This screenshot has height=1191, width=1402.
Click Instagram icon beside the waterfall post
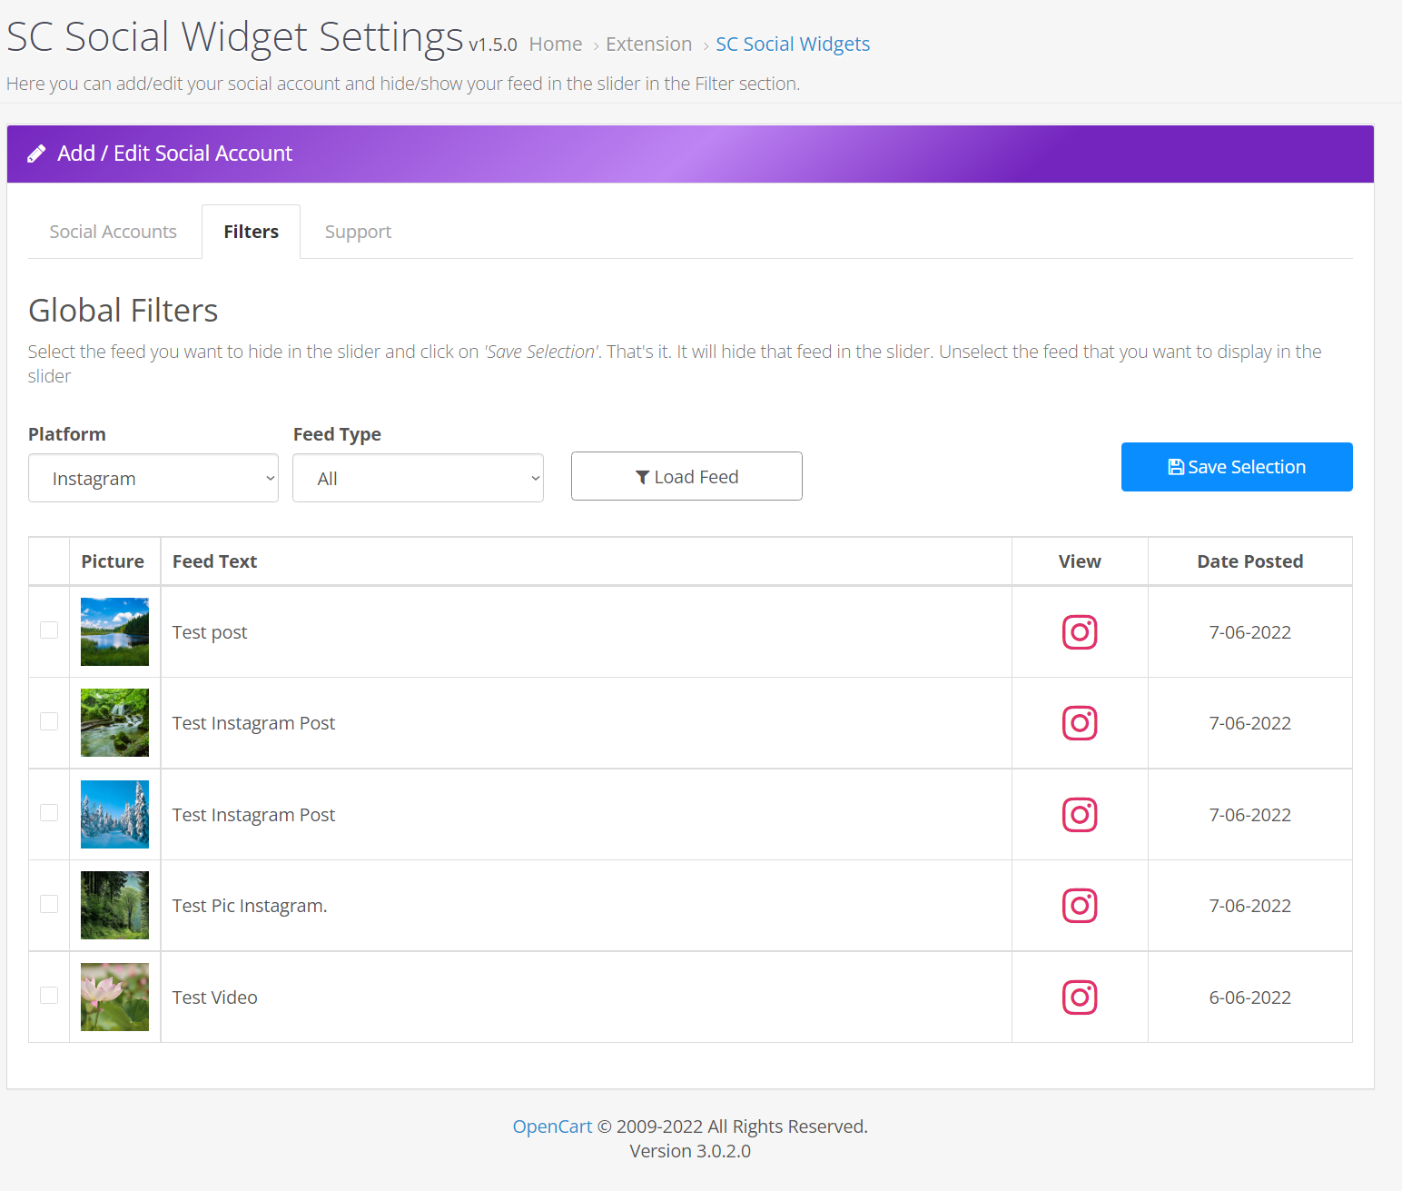(x=1080, y=723)
